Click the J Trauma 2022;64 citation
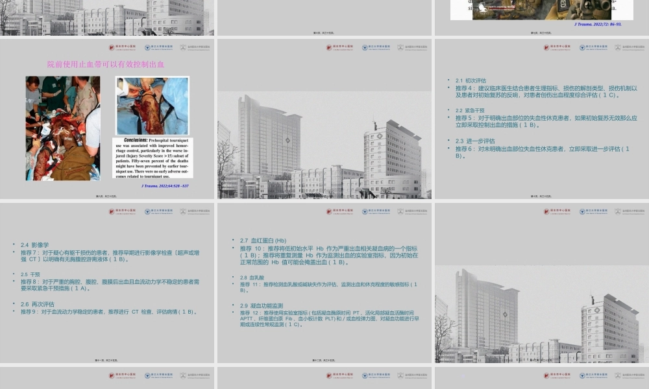The height and width of the screenshot is (389, 649). pos(165,186)
